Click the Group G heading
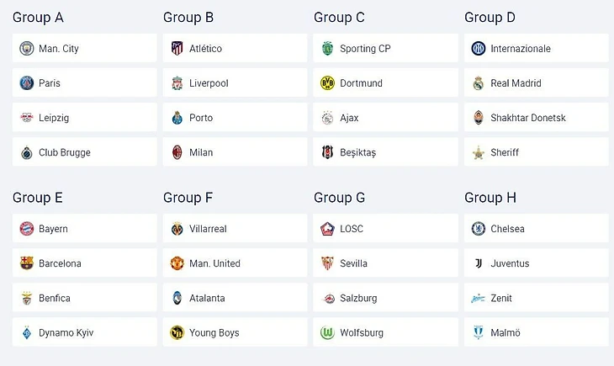Viewport: 614px width, 366px height. [340, 198]
